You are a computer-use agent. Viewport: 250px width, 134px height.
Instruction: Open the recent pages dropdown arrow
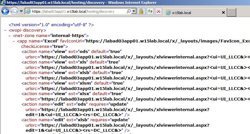pos(21,11)
